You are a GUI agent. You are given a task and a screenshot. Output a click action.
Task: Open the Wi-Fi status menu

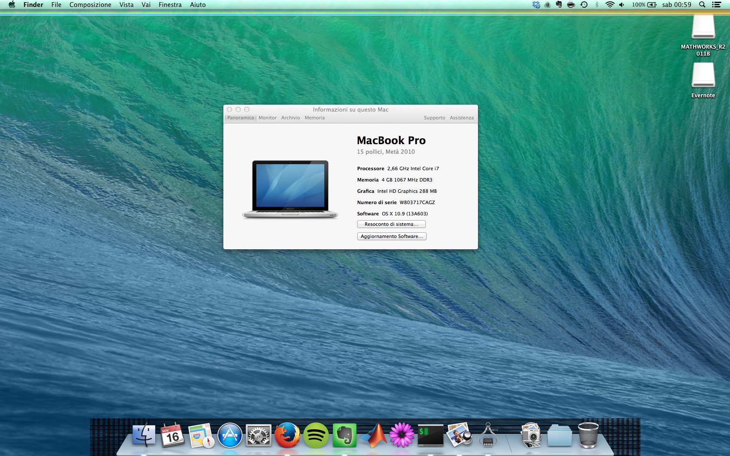610,5
